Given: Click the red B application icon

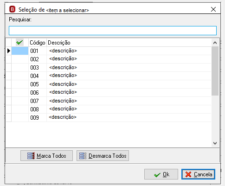Looking at the screenshot, I should 12,9.
